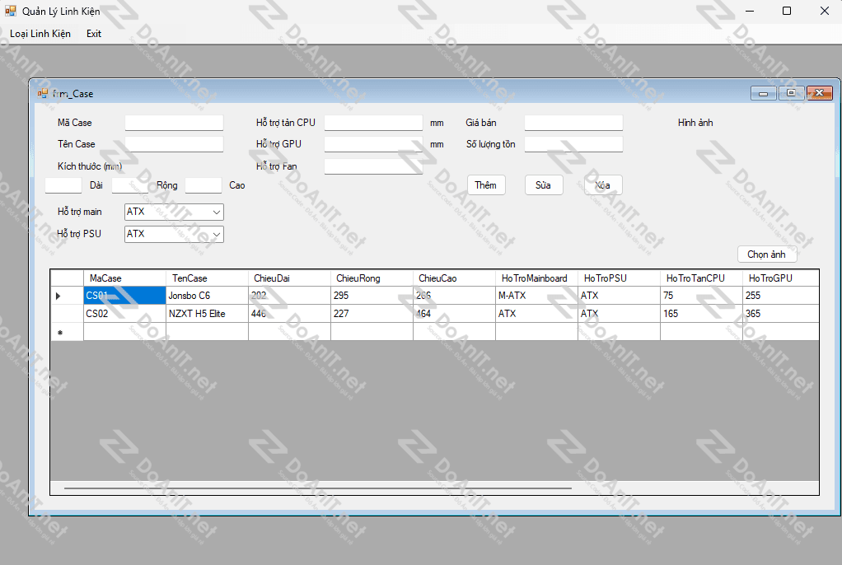Close the frm_Case child window
The image size is (842, 565).
pyautogui.click(x=820, y=93)
